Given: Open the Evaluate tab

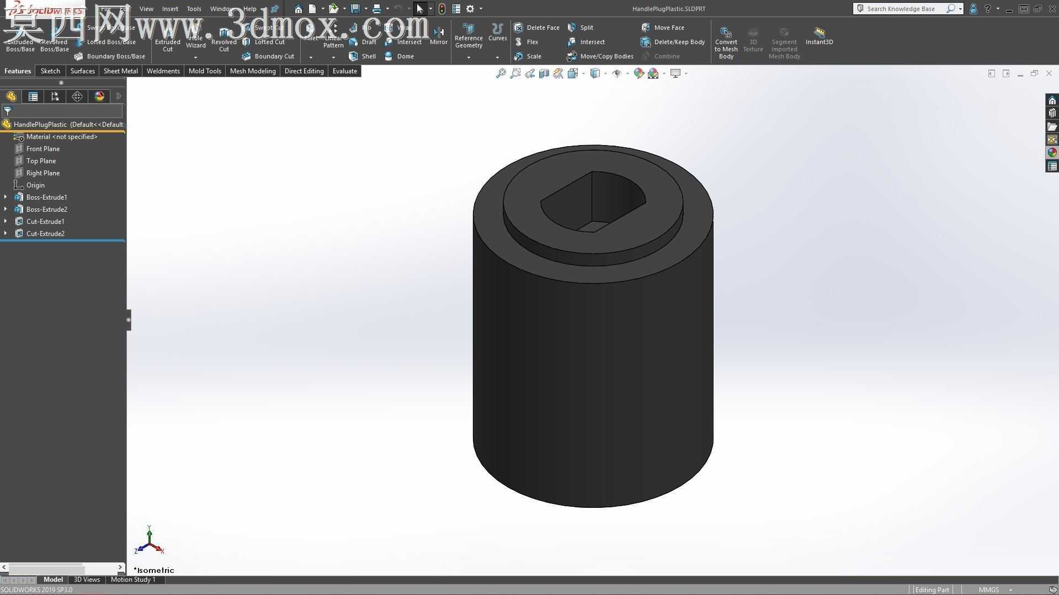Looking at the screenshot, I should point(345,71).
